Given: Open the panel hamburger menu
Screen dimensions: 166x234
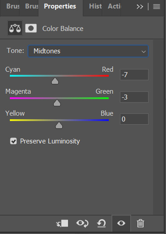Looking at the screenshot, I should click(157, 7).
